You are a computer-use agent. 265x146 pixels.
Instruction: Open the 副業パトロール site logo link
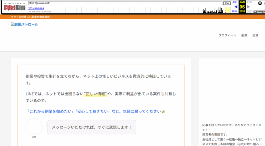(x=25, y=25)
